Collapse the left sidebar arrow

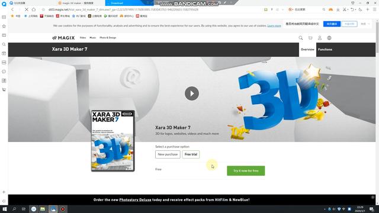pyautogui.click(x=4, y=201)
